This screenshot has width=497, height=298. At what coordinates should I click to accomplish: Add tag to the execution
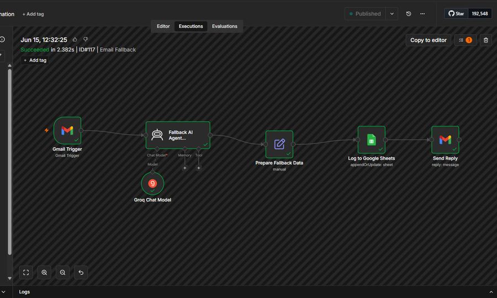[35, 60]
